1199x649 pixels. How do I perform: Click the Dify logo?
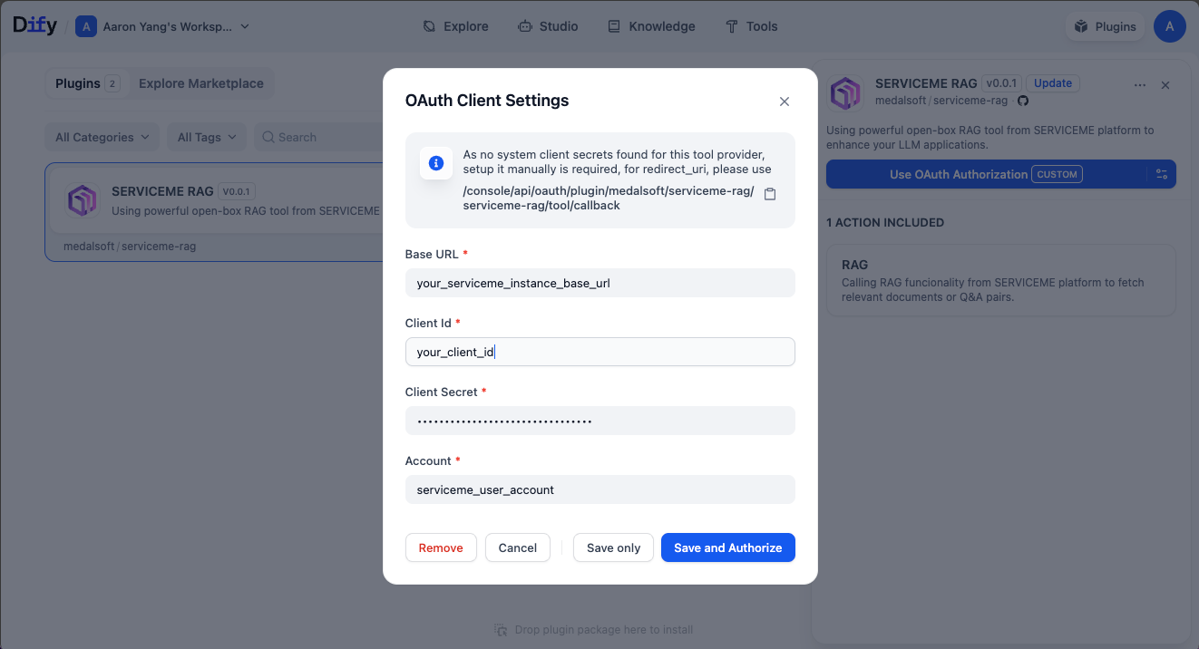[35, 26]
